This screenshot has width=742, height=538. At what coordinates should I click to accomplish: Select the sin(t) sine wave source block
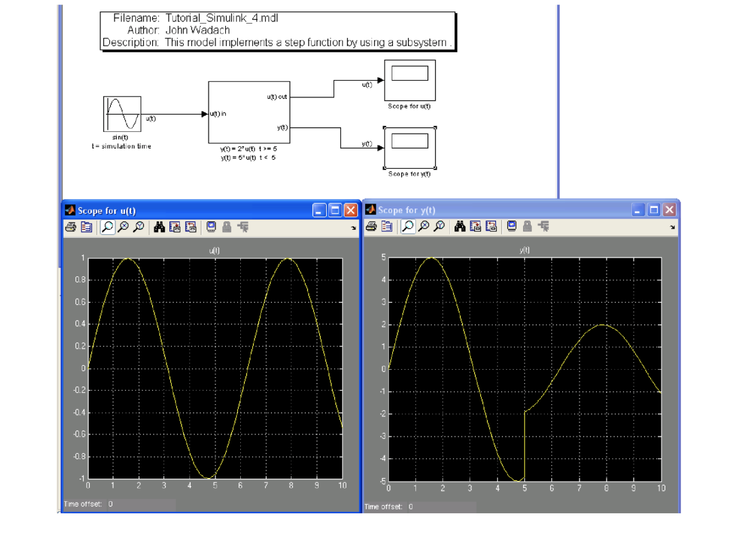[x=122, y=113]
